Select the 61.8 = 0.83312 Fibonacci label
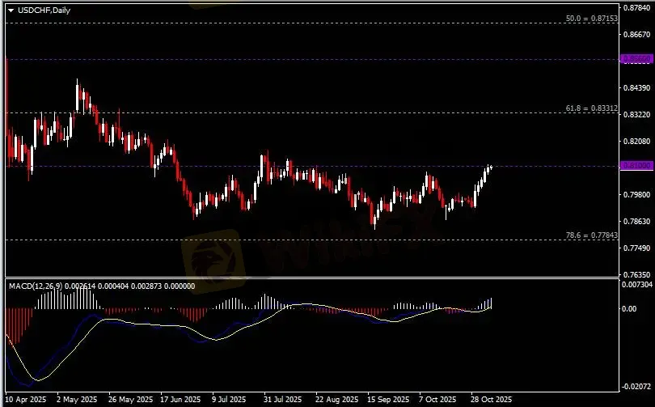This screenshot has width=655, height=407. point(591,108)
